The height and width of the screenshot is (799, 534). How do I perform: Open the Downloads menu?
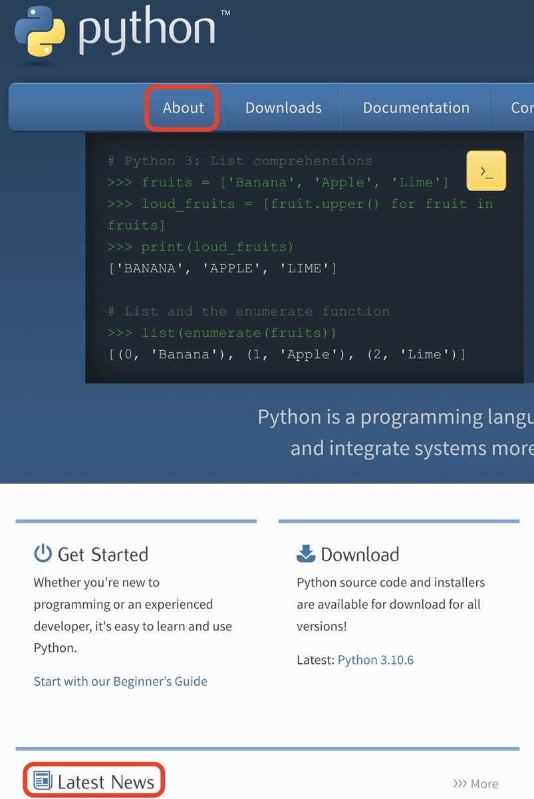click(x=283, y=107)
